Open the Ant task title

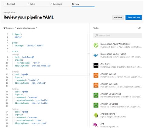102,124
